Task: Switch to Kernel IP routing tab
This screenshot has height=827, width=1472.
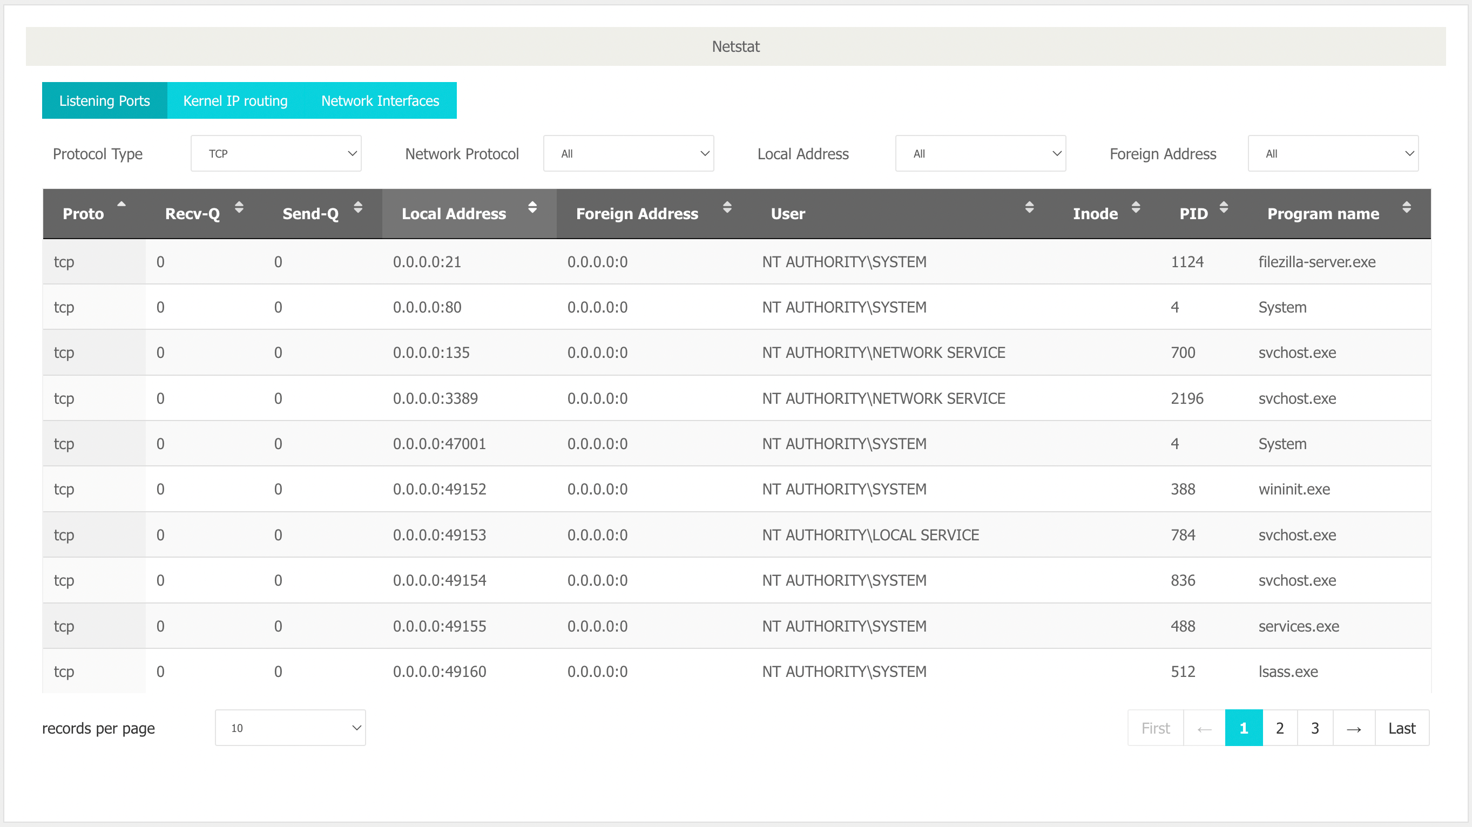Action: pos(235,100)
